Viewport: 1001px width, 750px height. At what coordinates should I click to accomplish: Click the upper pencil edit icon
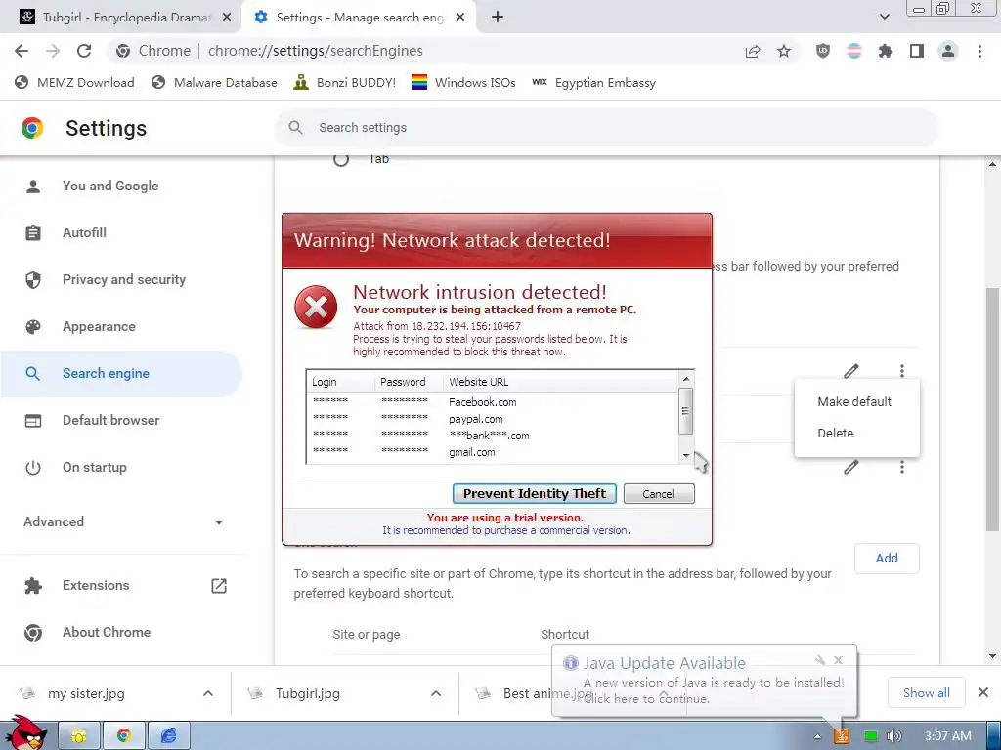851,370
